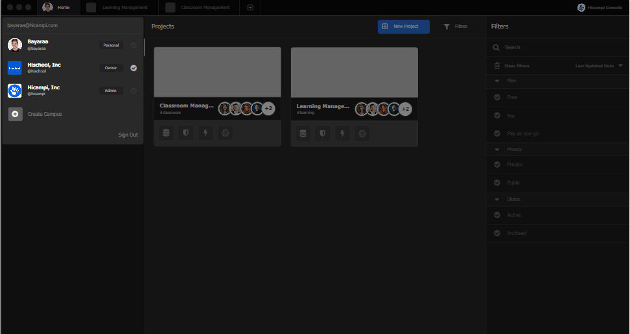Click the plus icon for Create Campus

pyautogui.click(x=15, y=114)
